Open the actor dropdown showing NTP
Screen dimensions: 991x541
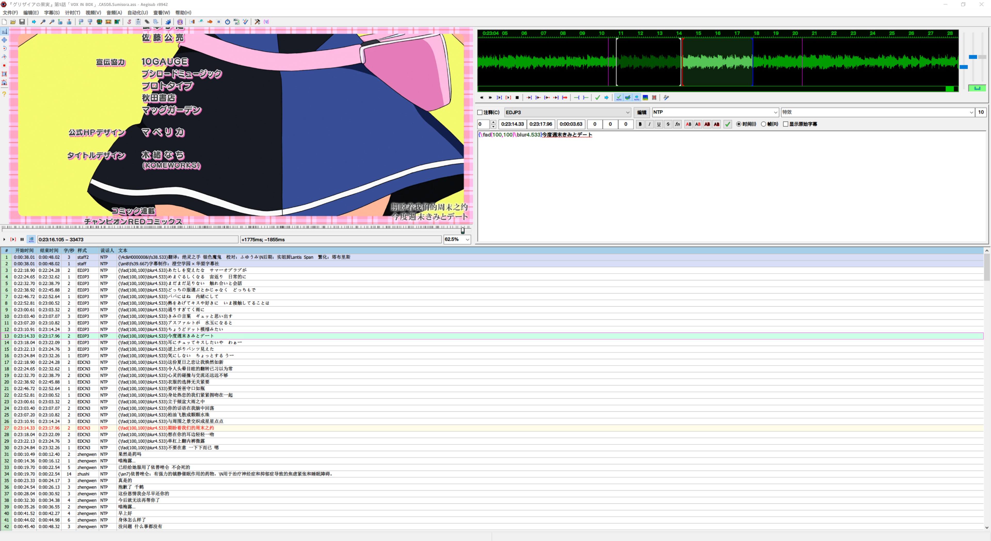(715, 112)
